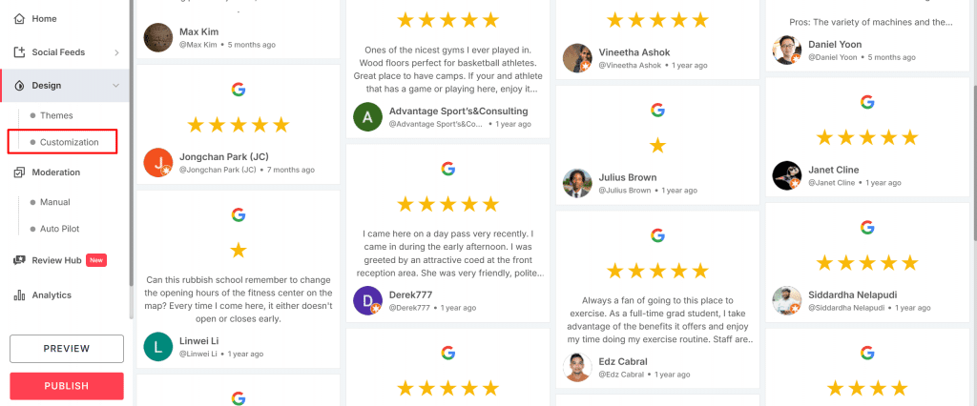Expand the Social Feeds submenu arrow
This screenshot has height=406, width=977.
[116, 52]
